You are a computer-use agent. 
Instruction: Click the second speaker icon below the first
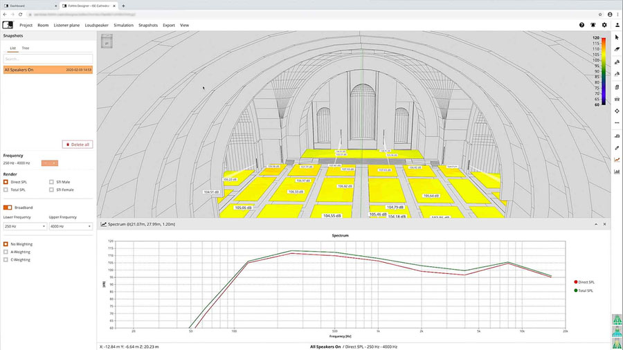[617, 74]
